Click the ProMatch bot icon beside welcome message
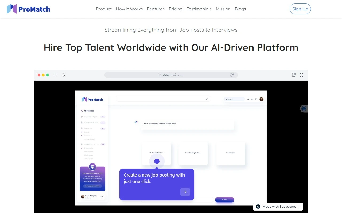This screenshot has height=213, width=342. point(137,122)
